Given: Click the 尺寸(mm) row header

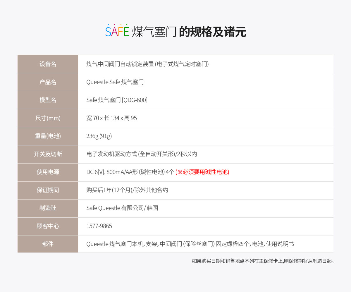Looking at the screenshot, I should pyautogui.click(x=48, y=118).
